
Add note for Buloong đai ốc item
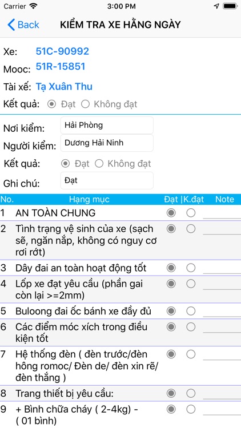pos(222,311)
